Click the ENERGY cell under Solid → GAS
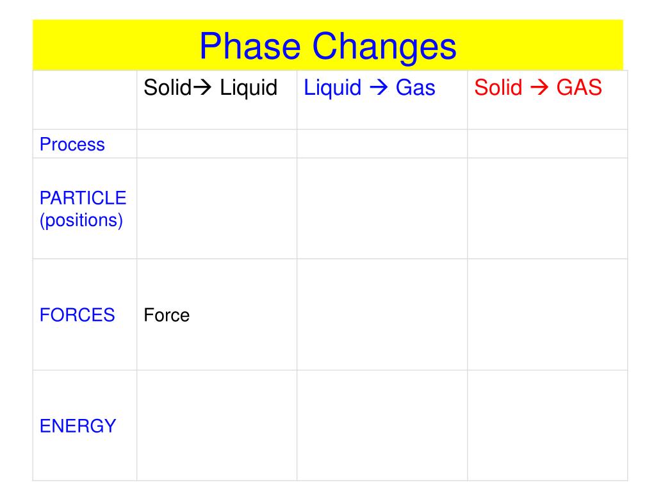656x492 pixels. pos(547,425)
